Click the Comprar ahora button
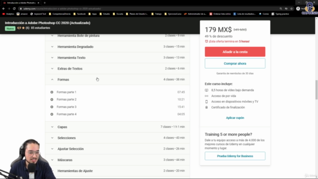Image resolution: width=318 pixels, height=179 pixels. (235, 64)
